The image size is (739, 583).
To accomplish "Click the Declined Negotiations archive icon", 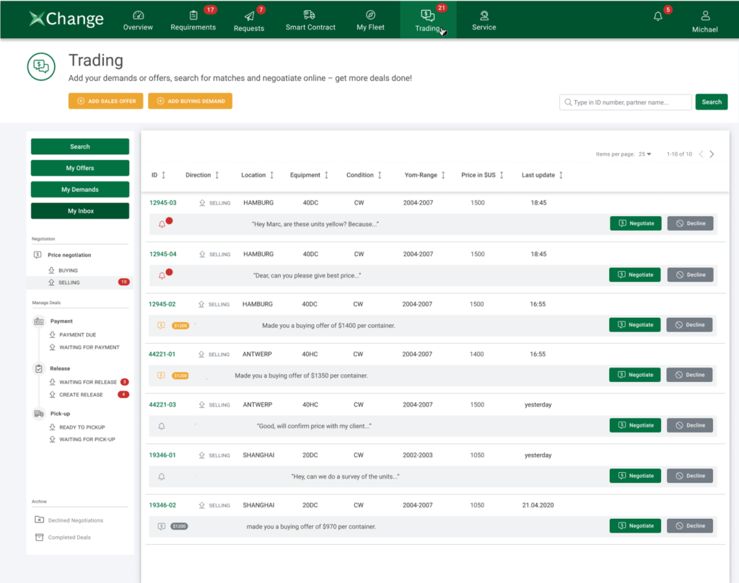I will 39,520.
